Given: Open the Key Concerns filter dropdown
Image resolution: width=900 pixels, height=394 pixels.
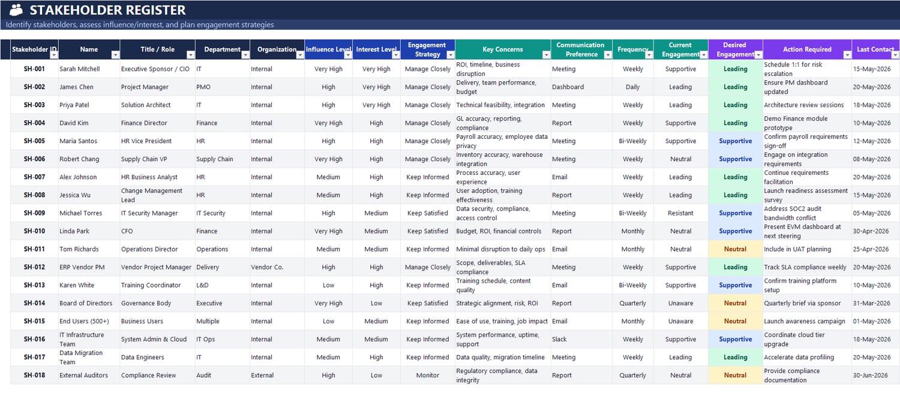Looking at the screenshot, I should [546, 55].
